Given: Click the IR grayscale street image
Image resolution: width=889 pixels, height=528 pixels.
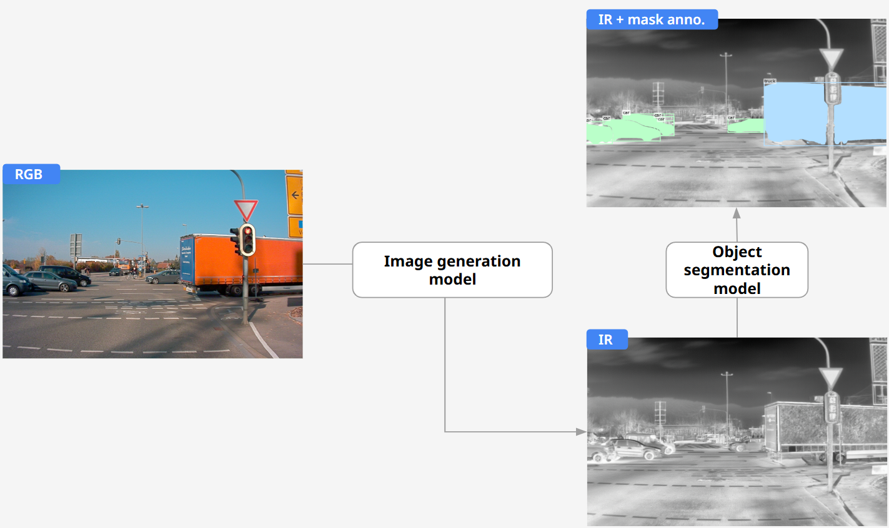Looking at the screenshot, I should pyautogui.click(x=737, y=432).
